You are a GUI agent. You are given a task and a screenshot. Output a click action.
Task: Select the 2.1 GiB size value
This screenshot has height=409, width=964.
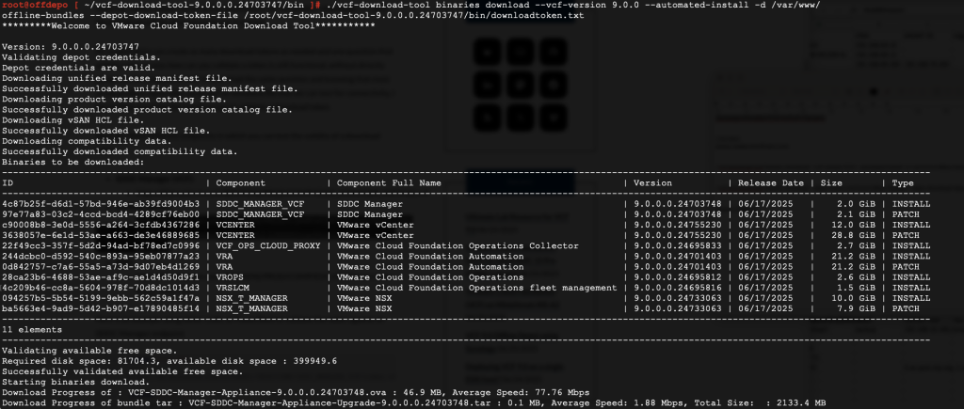pos(857,214)
